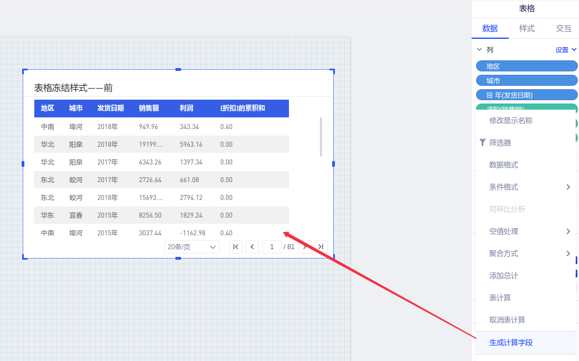Select 生成计算字段 from the context menu

[x=510, y=343]
